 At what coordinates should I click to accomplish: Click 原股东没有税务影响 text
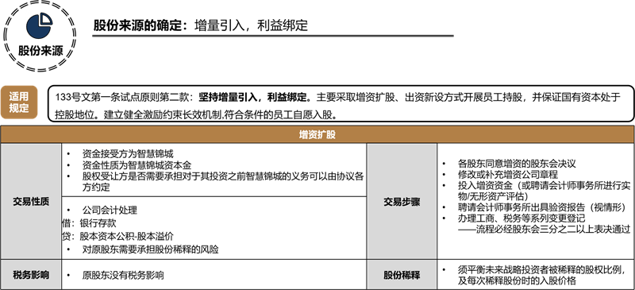point(123,275)
